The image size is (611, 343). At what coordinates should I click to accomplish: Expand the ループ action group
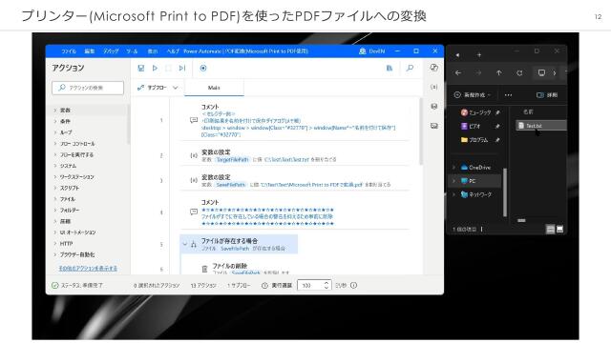(x=55, y=132)
